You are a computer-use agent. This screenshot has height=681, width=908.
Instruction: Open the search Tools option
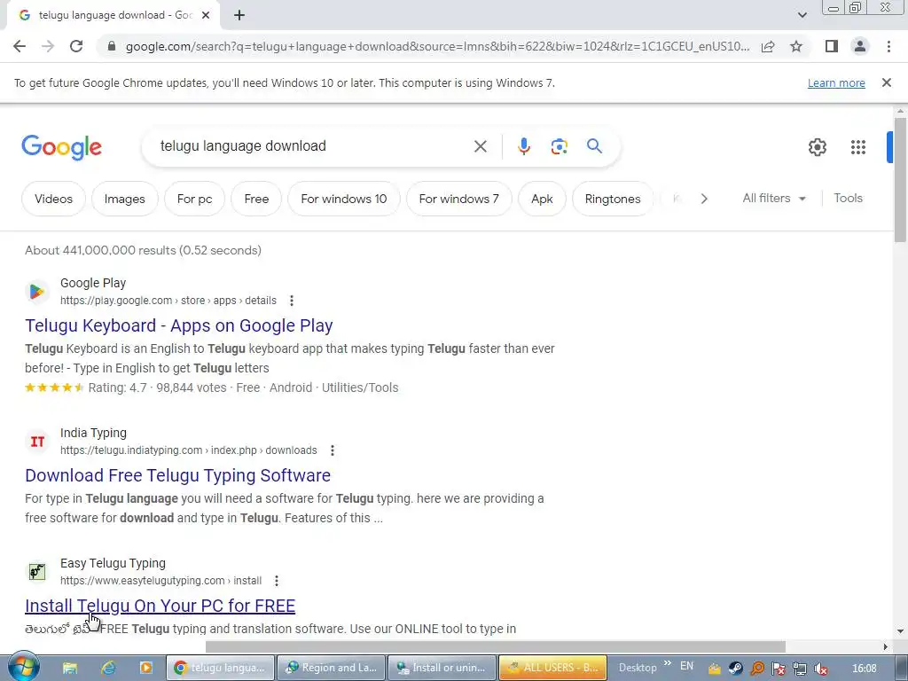coord(848,198)
